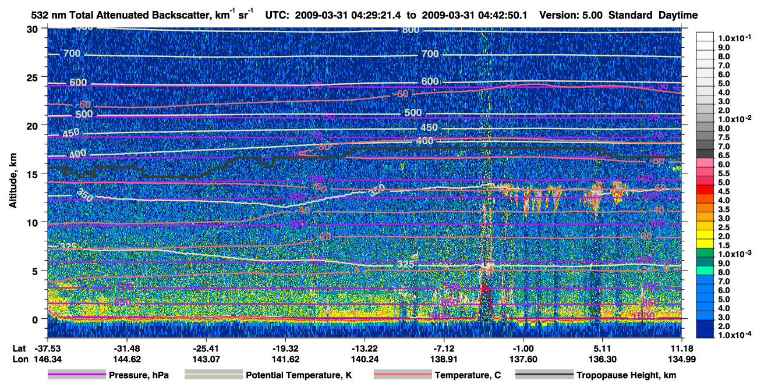Click the 'Temperature, C' legend label

coord(468,375)
